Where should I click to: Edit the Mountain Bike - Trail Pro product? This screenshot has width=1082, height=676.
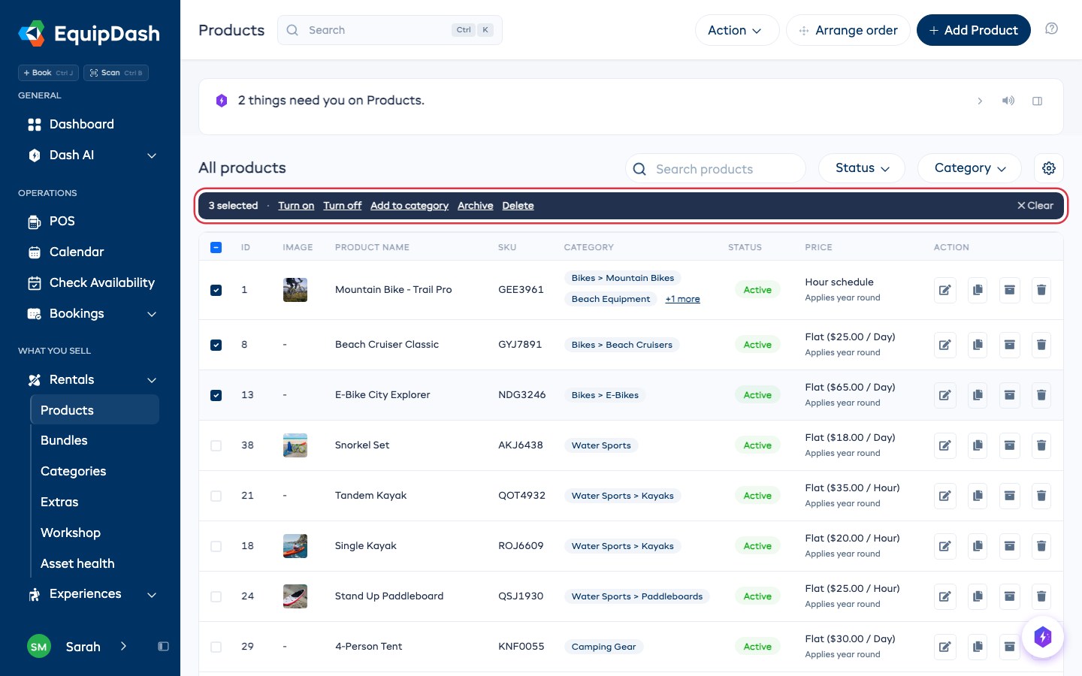click(x=945, y=290)
